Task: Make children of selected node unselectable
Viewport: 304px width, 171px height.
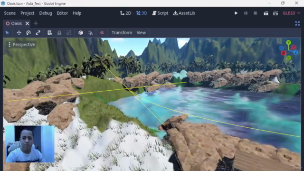Action: (x=69, y=33)
